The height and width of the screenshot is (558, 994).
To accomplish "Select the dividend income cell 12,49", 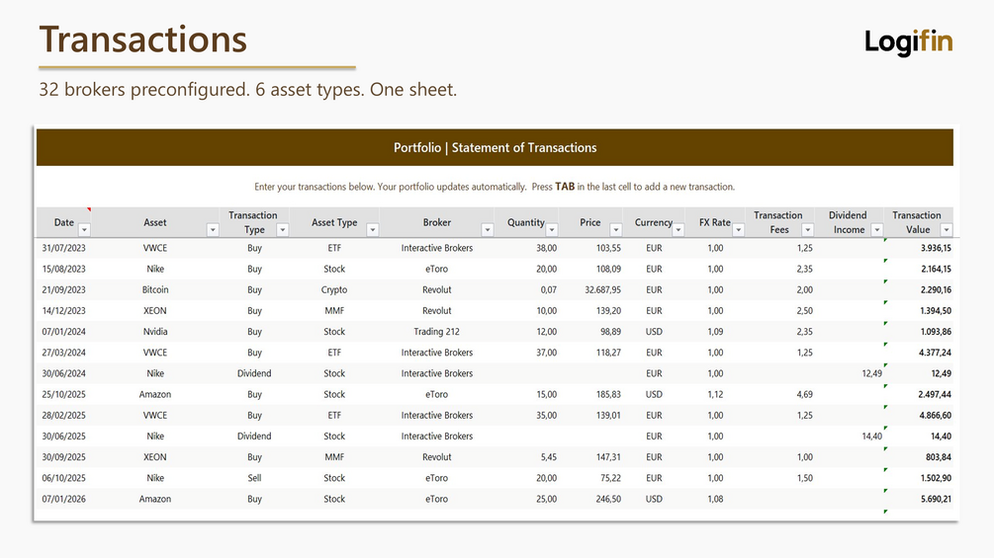I will point(871,373).
